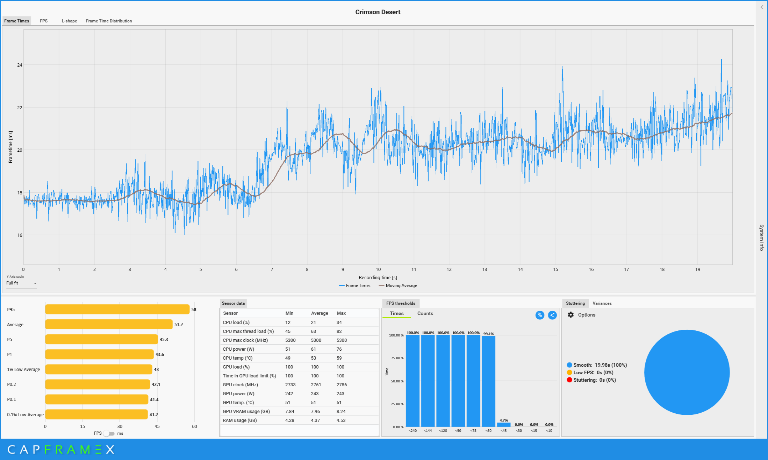The height and width of the screenshot is (460, 768).
Task: Open the Y-Axis scale Full fit dropdown
Action: 21,283
